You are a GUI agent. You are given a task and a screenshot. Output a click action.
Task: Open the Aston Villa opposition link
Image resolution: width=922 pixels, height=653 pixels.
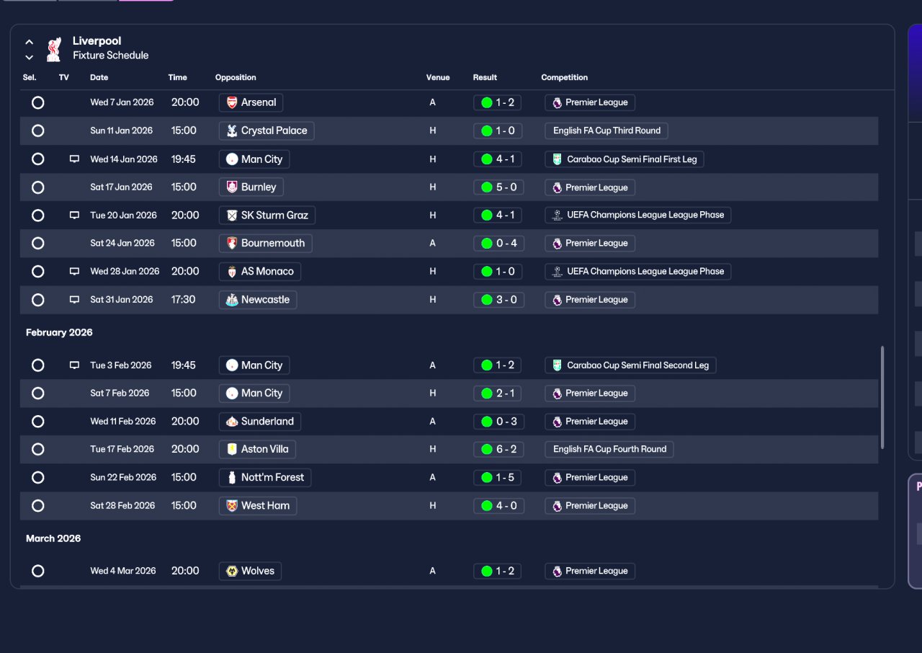[x=257, y=449]
